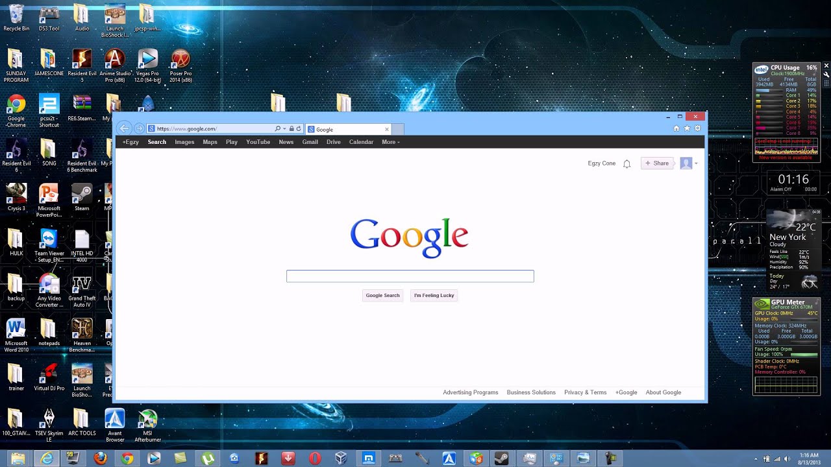This screenshot has width=831, height=467.
Task: Launch the Google Chrome desktop shortcut
Action: point(16,111)
